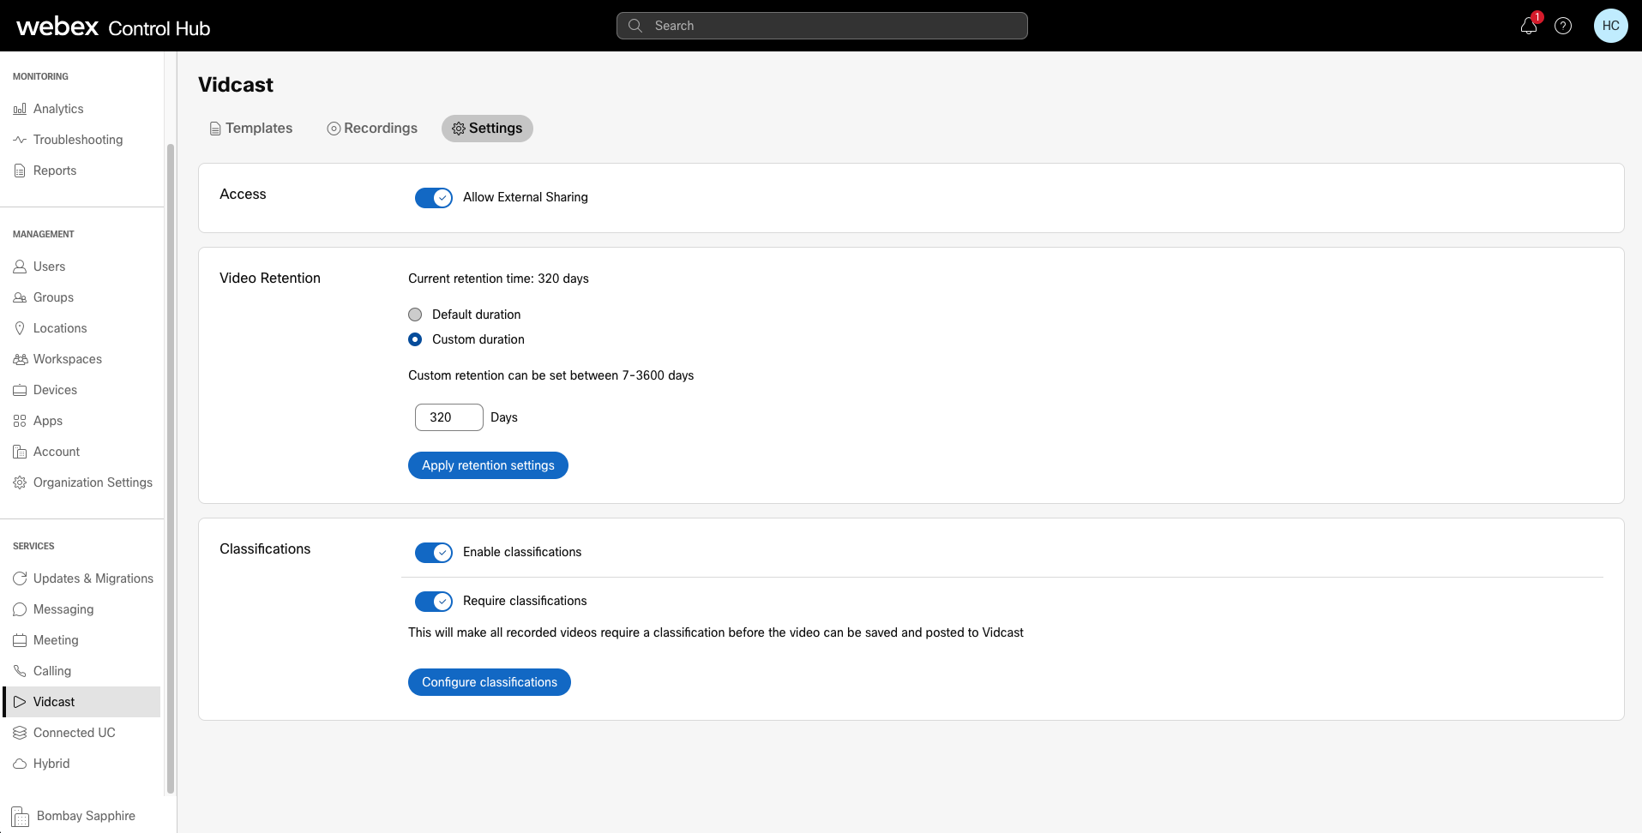The image size is (1642, 833).
Task: Click the Analytics chart icon
Action: click(20, 109)
